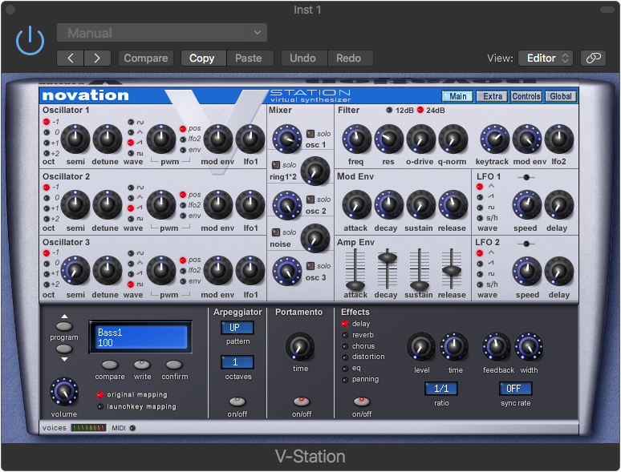621x472 pixels.
Task: Select LFO 1 s/h wave
Action: 480,218
